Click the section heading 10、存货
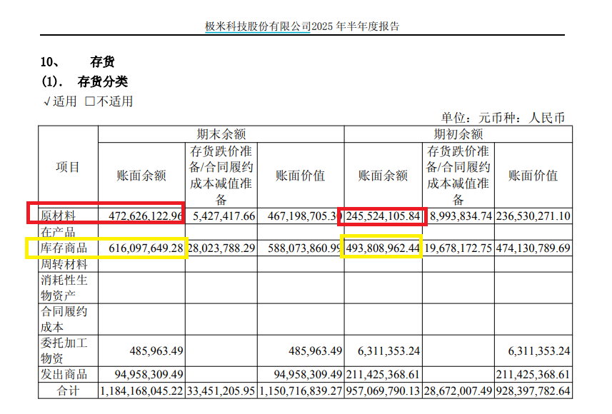Screen dimensions: 612x414 [x=77, y=61]
